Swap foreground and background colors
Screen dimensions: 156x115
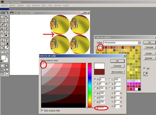7,56
